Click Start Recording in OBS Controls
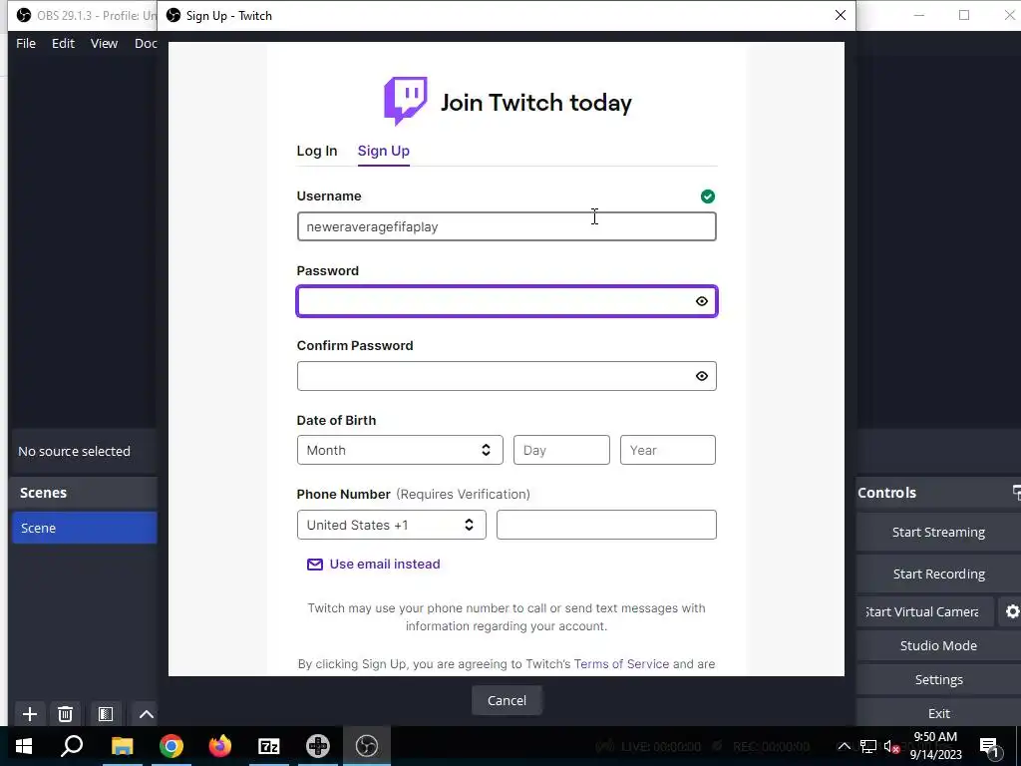This screenshot has width=1021, height=766. point(938,574)
